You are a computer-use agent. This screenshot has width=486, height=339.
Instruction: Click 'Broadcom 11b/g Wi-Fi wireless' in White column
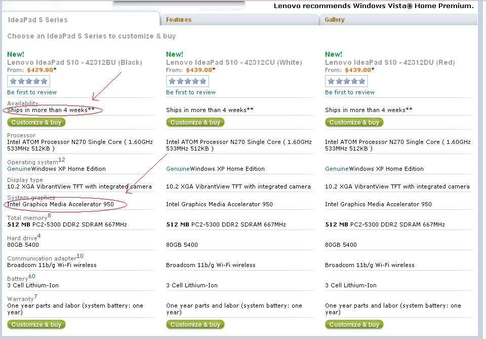211,265
